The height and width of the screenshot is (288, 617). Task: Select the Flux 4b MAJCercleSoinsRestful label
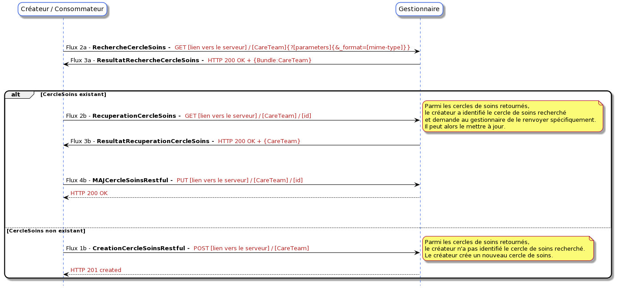[x=119, y=180]
